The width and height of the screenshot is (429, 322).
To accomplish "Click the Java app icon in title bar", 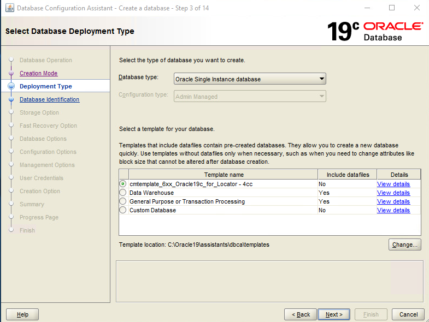I will tap(10, 8).
